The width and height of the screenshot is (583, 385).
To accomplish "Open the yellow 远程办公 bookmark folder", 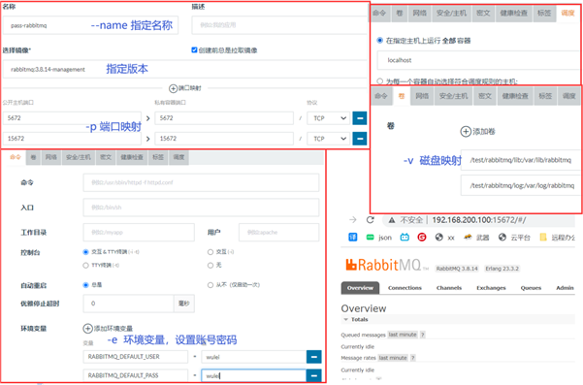I will (x=557, y=238).
